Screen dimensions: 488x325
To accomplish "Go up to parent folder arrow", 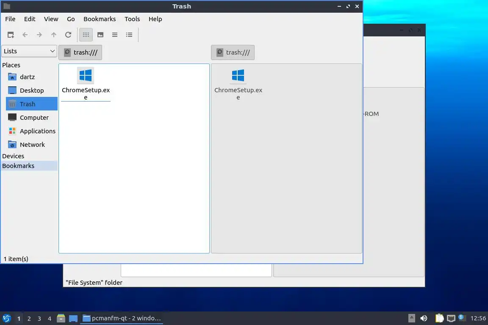I will (53, 35).
